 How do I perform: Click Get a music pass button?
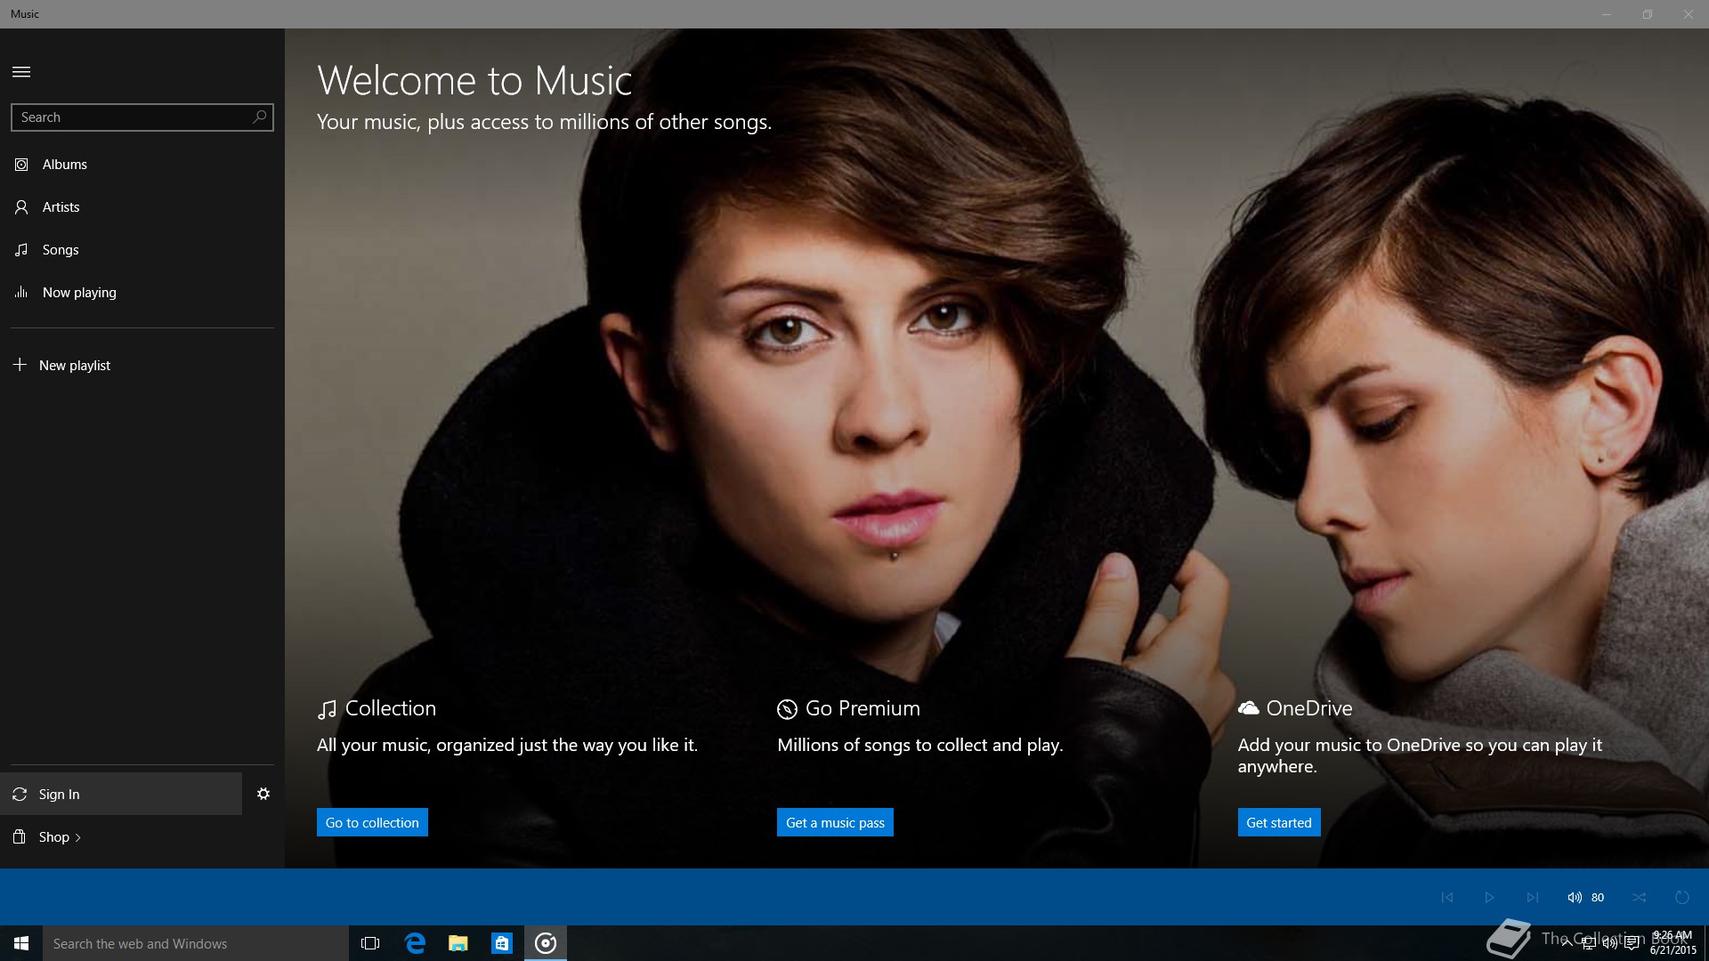pos(835,822)
